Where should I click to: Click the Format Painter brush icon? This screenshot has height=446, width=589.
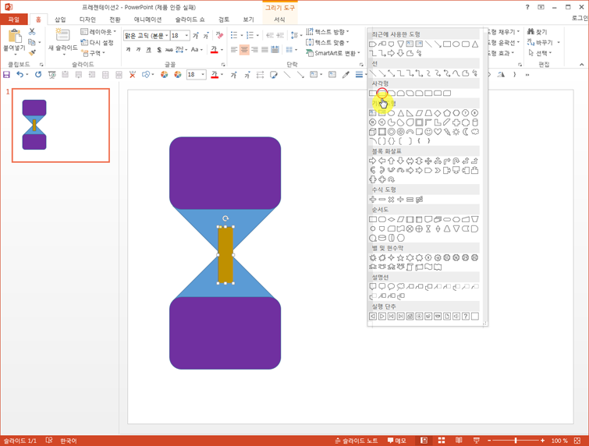pos(32,53)
